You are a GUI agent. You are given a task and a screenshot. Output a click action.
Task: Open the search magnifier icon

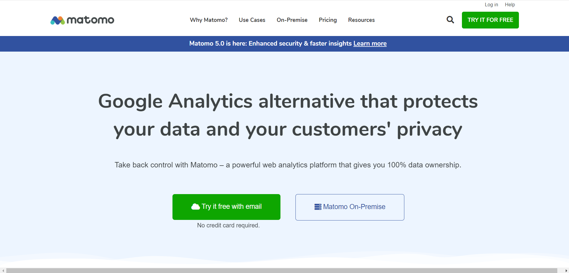coord(450,20)
